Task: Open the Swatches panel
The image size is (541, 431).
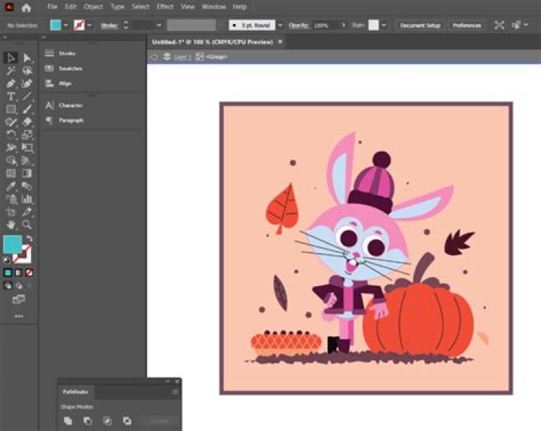Action: click(x=71, y=68)
